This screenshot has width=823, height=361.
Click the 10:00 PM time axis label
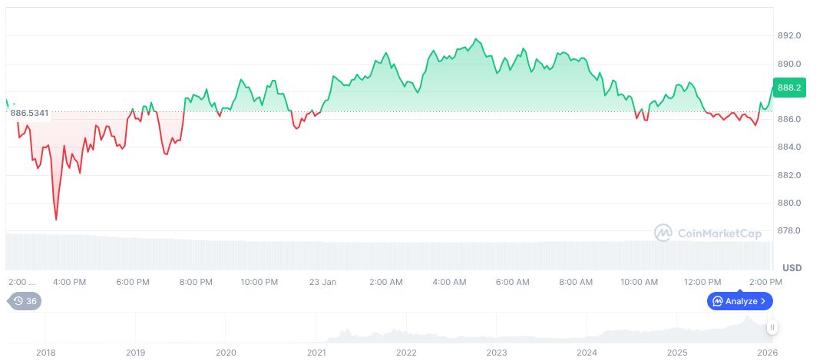coord(259,282)
